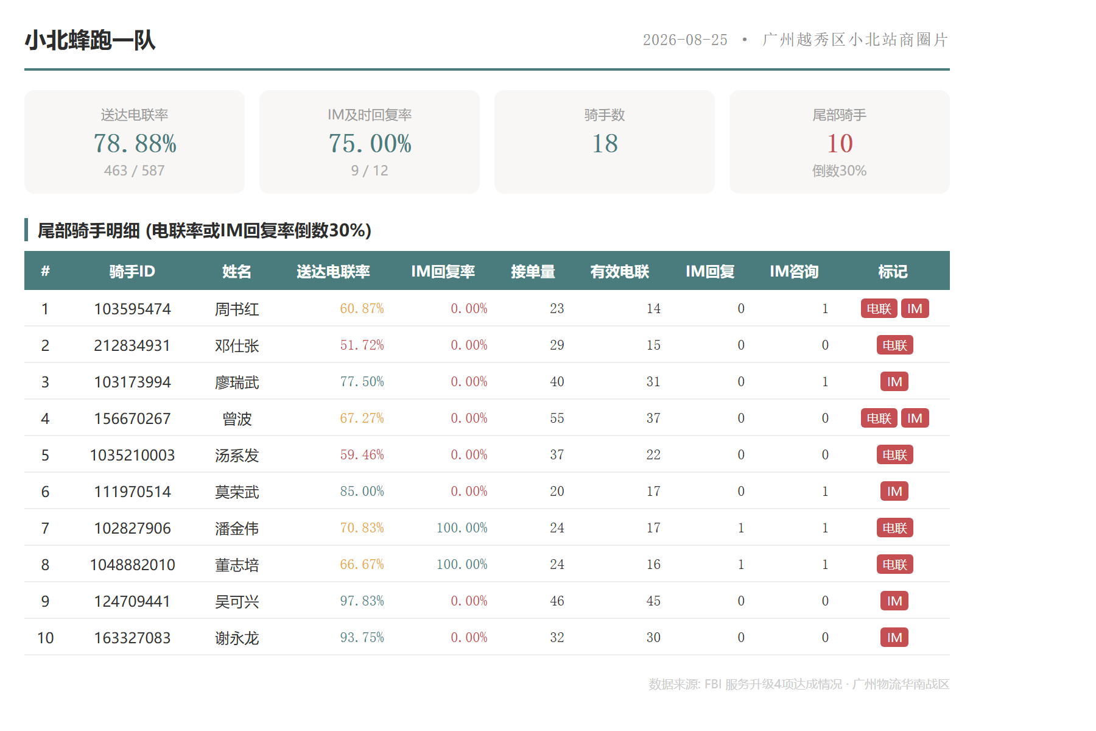This screenshot has width=1096, height=731.
Task: Click rider ID 111970514
Action: tap(132, 492)
